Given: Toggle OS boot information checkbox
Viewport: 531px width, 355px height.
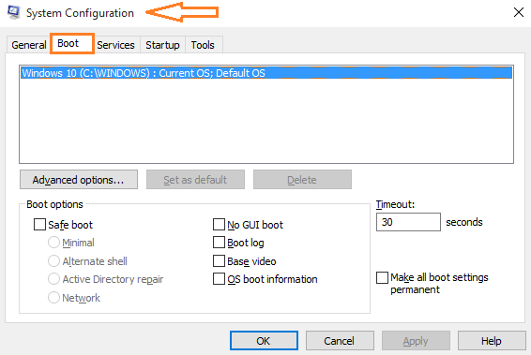Looking at the screenshot, I should (219, 279).
